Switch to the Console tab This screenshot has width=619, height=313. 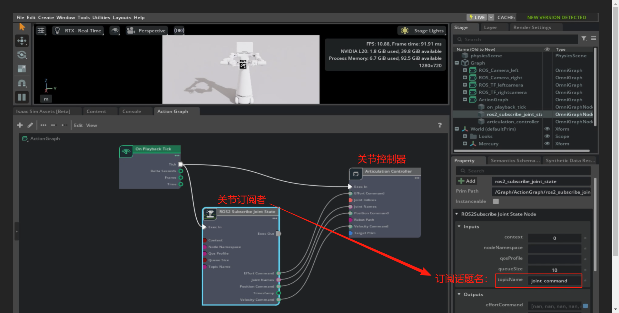132,111
